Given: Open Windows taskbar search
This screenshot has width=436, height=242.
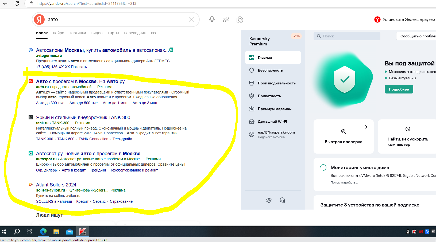Looking at the screenshot, I should pyautogui.click(x=17, y=232).
